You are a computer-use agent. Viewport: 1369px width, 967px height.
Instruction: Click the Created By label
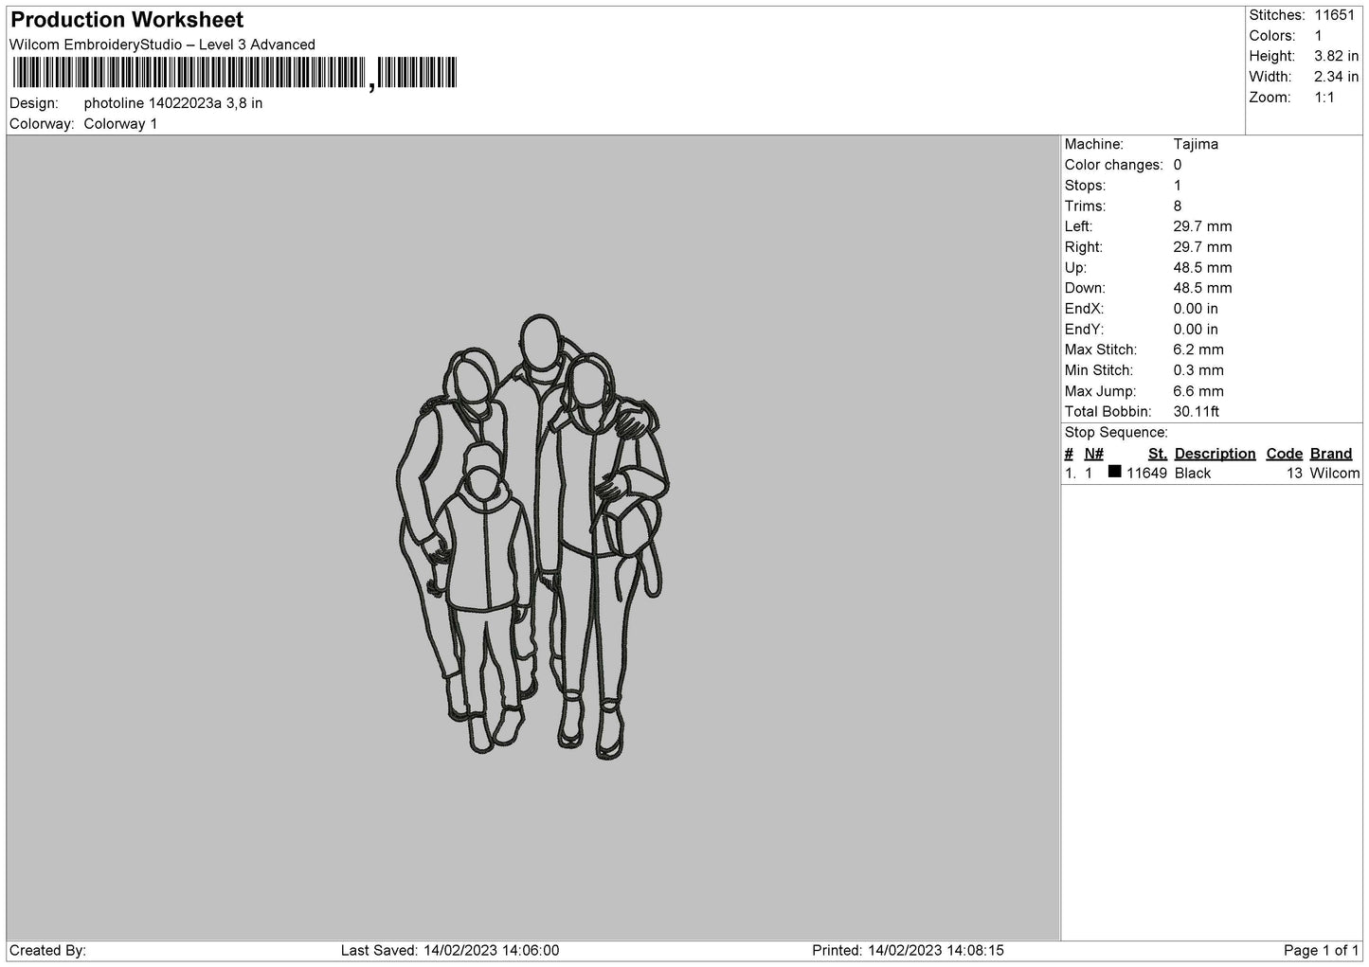[x=47, y=950]
